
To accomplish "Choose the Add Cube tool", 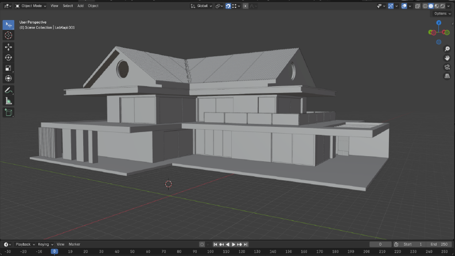I will pos(9,113).
